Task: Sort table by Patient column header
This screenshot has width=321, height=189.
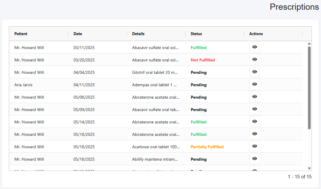Action: coord(21,34)
